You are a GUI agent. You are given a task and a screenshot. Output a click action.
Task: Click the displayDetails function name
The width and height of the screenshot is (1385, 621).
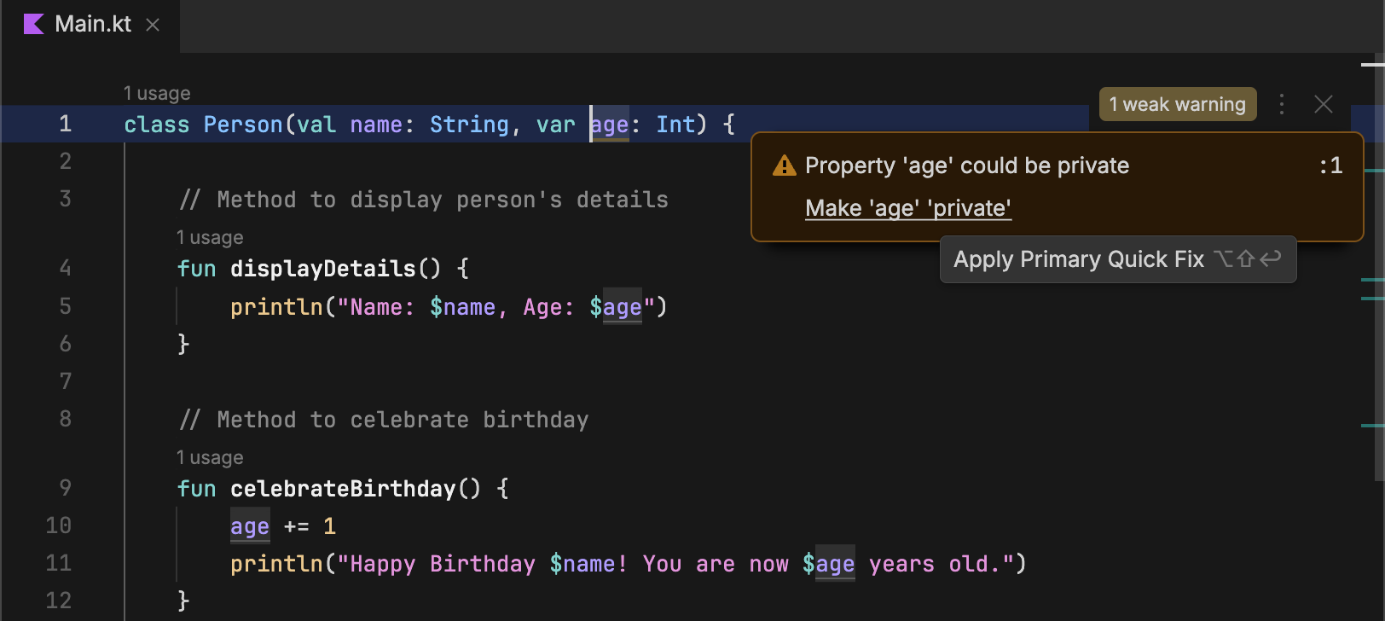[322, 269]
